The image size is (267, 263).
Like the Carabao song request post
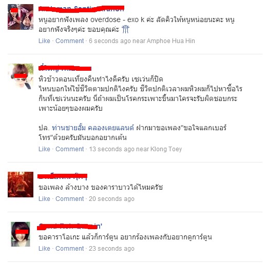[x=44, y=199]
